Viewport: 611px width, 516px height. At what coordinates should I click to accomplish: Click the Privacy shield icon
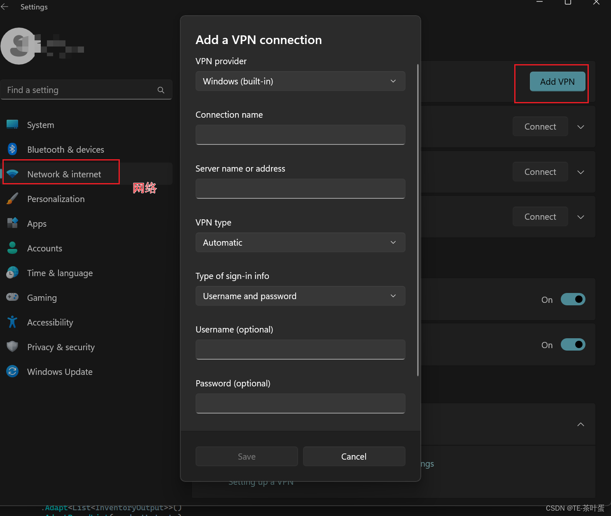pyautogui.click(x=12, y=346)
